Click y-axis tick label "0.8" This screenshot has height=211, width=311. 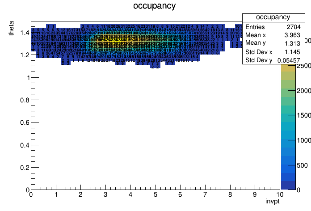pyautogui.click(x=25, y=100)
